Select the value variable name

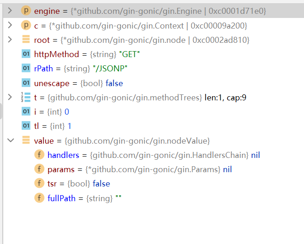pyautogui.click(x=44, y=141)
